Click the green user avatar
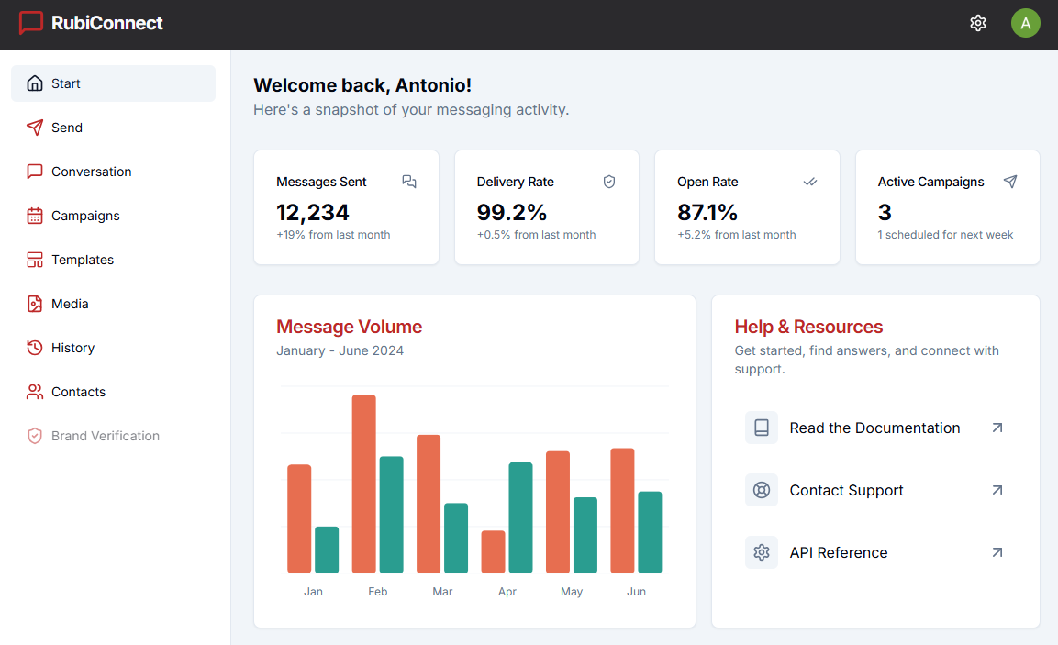 [x=1025, y=23]
